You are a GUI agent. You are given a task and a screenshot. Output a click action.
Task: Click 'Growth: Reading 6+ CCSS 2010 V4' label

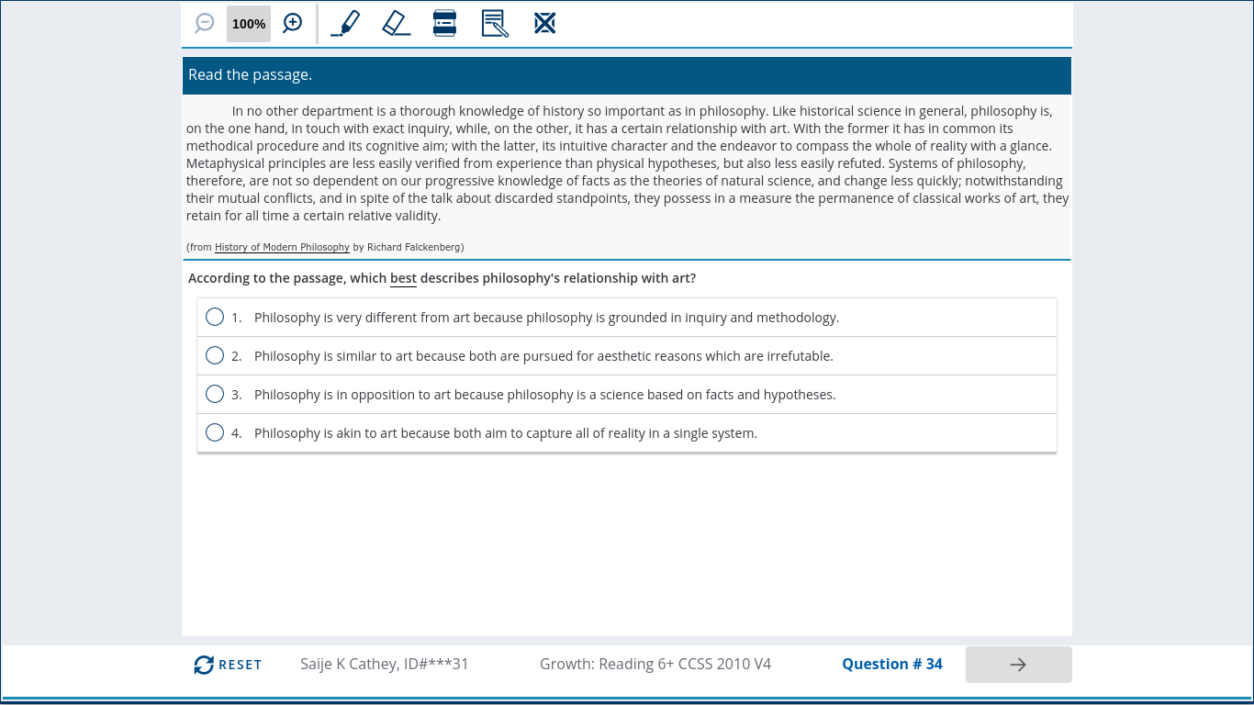655,664
